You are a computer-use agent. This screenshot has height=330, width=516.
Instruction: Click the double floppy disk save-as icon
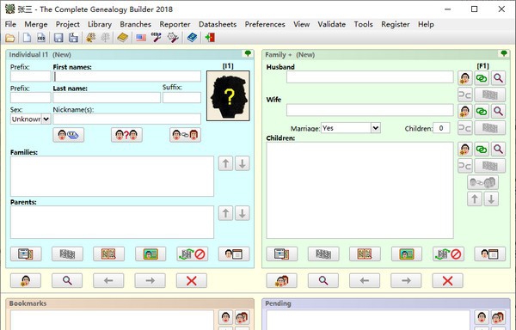[x=73, y=38]
